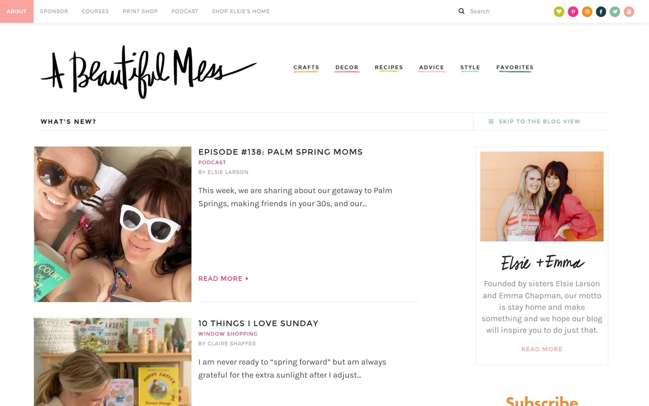Open the Sponsor page

(x=54, y=11)
